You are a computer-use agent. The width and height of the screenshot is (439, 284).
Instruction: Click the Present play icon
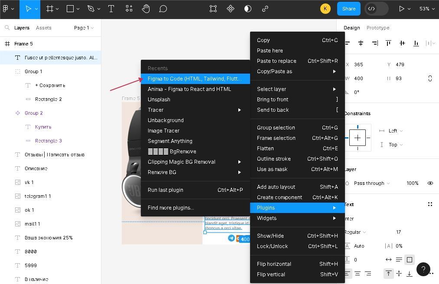click(401, 9)
